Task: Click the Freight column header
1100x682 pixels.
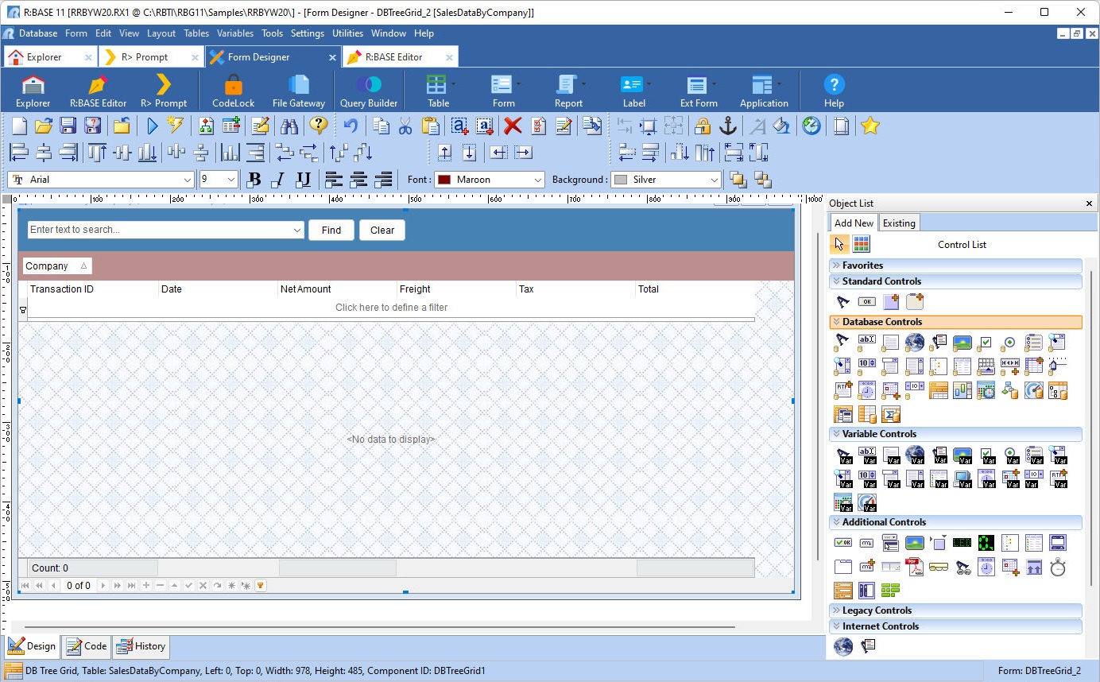Action: (456, 289)
